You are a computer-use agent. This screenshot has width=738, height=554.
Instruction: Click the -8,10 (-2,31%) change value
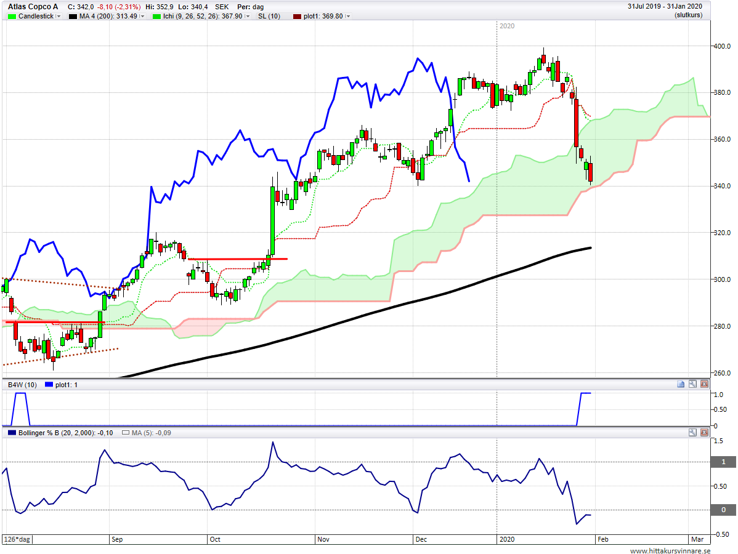pos(119,7)
